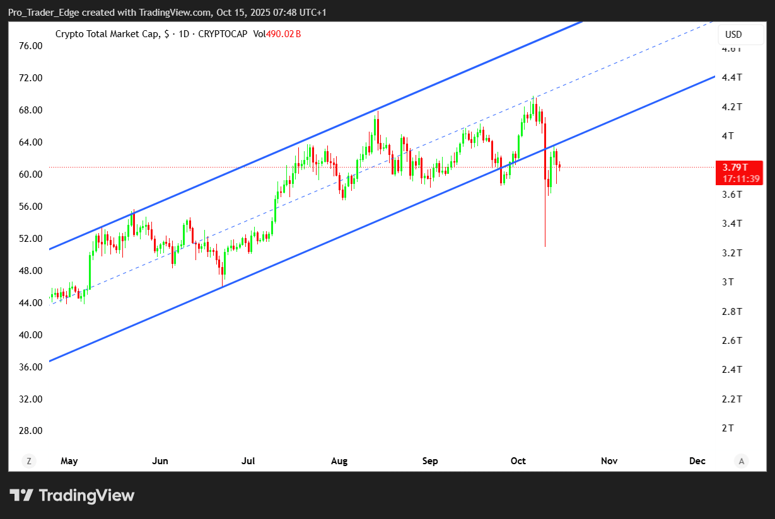The width and height of the screenshot is (775, 519).
Task: Click the 1D interval label
Action: 185,34
